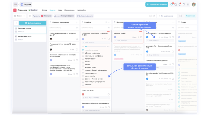
Task: Collapse the boards sidebar arrow
Action: (x=16, y=23)
